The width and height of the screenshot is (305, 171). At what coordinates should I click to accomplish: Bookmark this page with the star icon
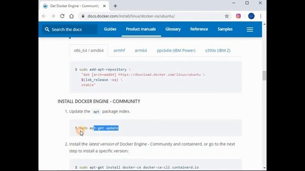pyautogui.click(x=227, y=16)
